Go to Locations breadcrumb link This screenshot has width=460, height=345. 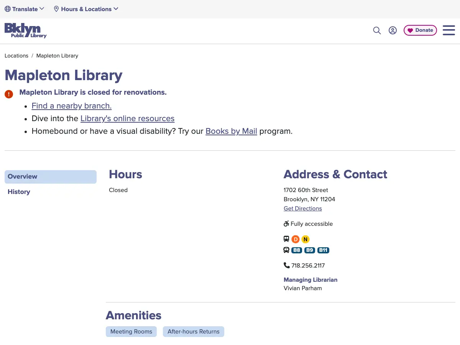coord(16,56)
